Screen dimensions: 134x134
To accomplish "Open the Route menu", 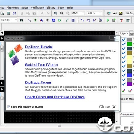I will pyautogui.click(x=25, y=8).
